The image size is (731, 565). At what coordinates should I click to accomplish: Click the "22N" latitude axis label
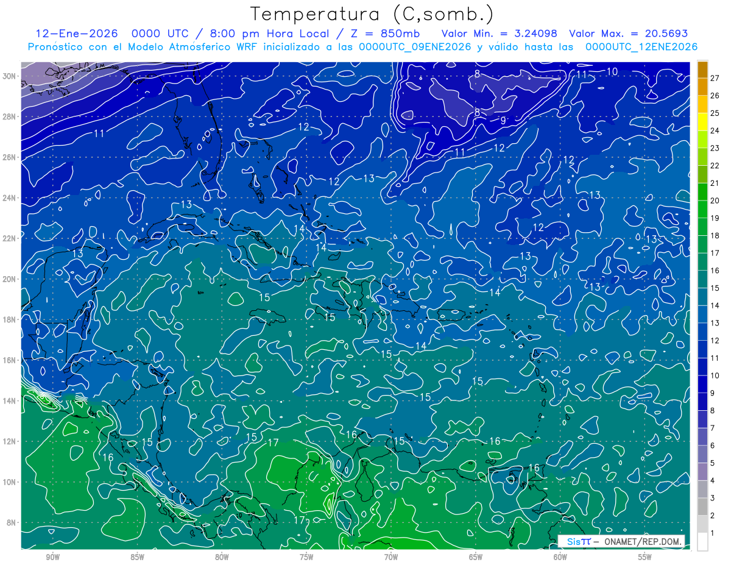coord(9,238)
